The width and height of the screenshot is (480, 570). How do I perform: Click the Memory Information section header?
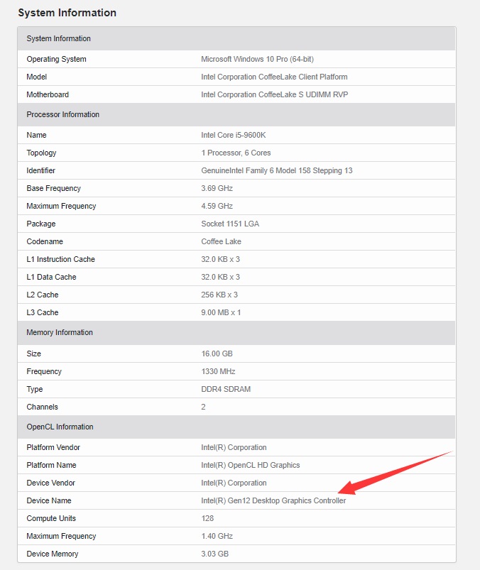tap(236, 332)
